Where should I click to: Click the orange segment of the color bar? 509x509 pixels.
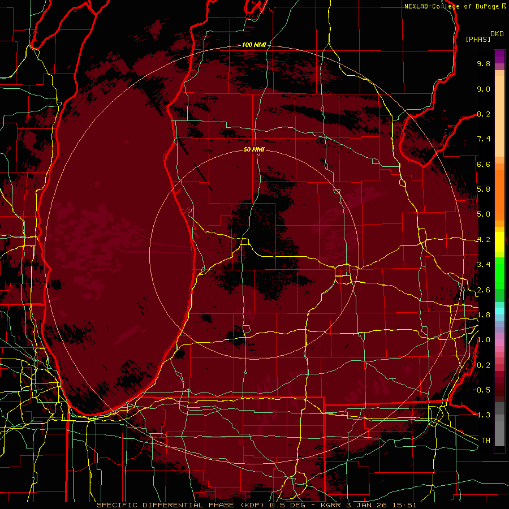click(499, 195)
